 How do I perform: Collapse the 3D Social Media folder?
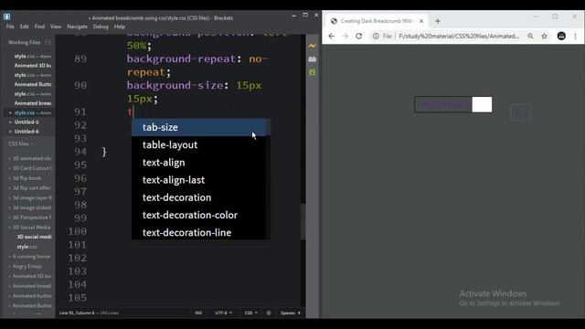coord(30,228)
